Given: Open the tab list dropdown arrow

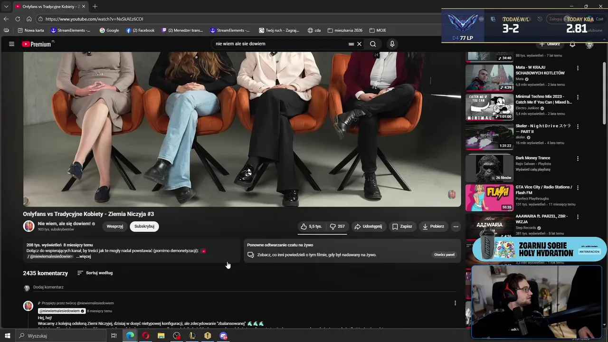Looking at the screenshot, I should pos(6,7).
